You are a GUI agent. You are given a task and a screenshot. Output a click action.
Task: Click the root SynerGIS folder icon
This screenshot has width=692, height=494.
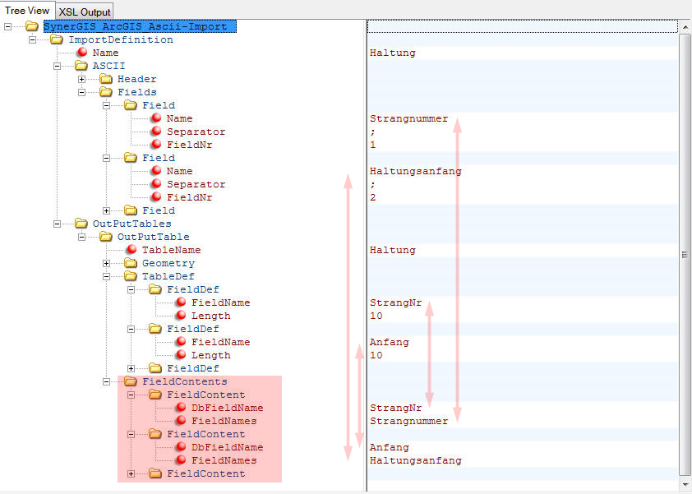pos(32,26)
